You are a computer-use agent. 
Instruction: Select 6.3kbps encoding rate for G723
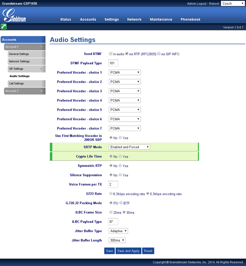coord(111,193)
